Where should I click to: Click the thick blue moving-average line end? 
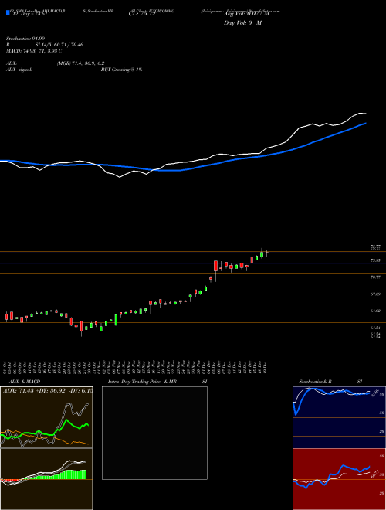point(365,124)
